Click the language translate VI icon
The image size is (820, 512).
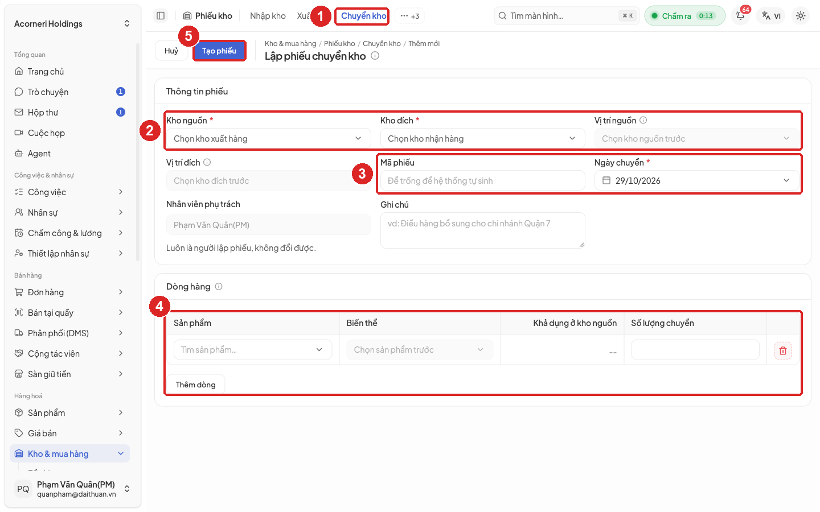click(x=771, y=16)
